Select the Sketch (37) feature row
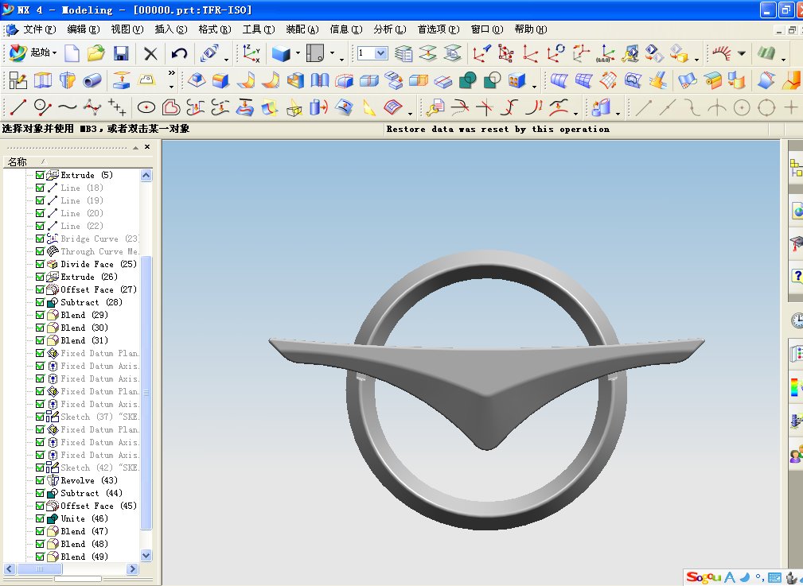 tap(92, 417)
